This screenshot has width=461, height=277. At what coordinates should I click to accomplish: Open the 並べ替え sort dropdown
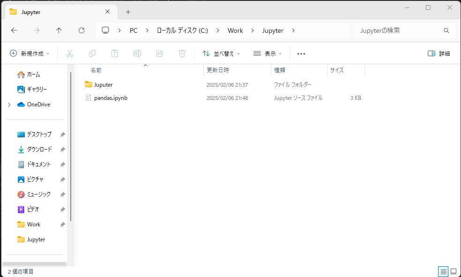[x=221, y=53]
